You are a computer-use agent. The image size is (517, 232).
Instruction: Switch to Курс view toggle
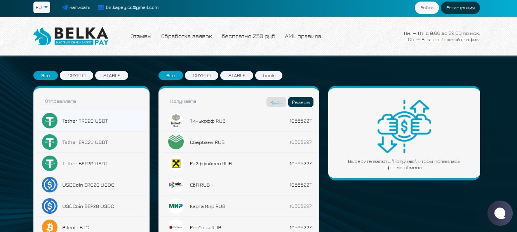276,102
